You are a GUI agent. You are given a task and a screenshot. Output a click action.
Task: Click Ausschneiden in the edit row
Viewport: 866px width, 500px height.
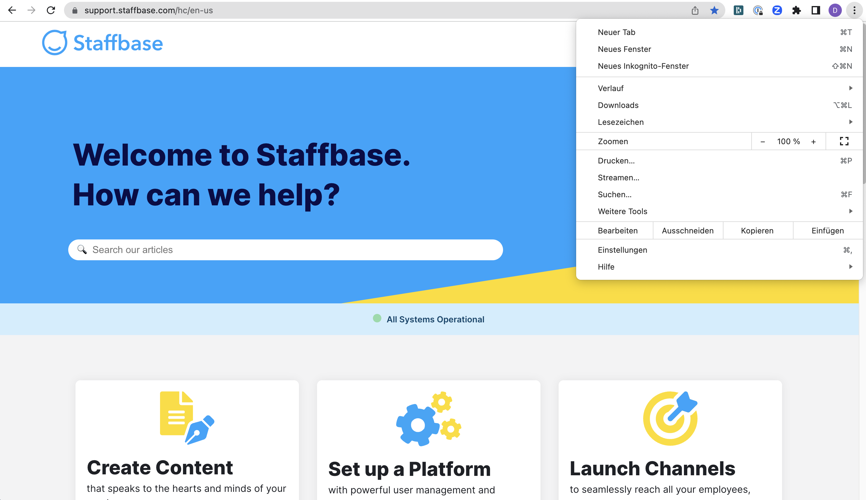tap(688, 231)
